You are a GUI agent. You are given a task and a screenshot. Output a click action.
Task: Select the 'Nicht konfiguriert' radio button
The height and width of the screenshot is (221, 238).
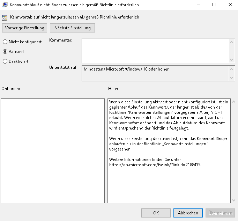click(5, 42)
